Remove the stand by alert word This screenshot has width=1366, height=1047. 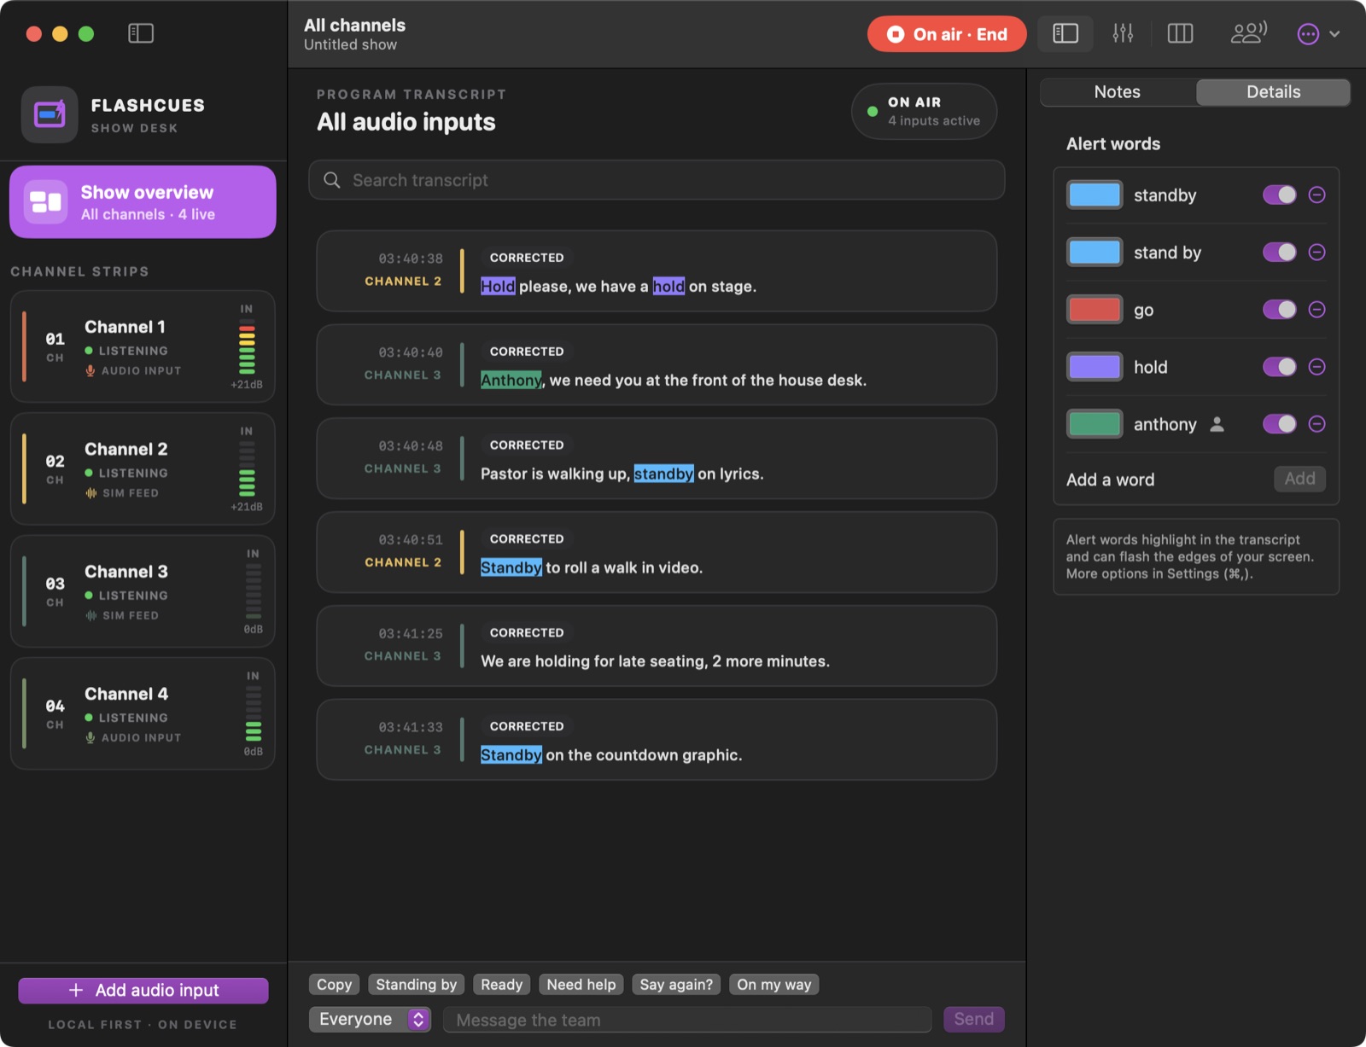1316,253
